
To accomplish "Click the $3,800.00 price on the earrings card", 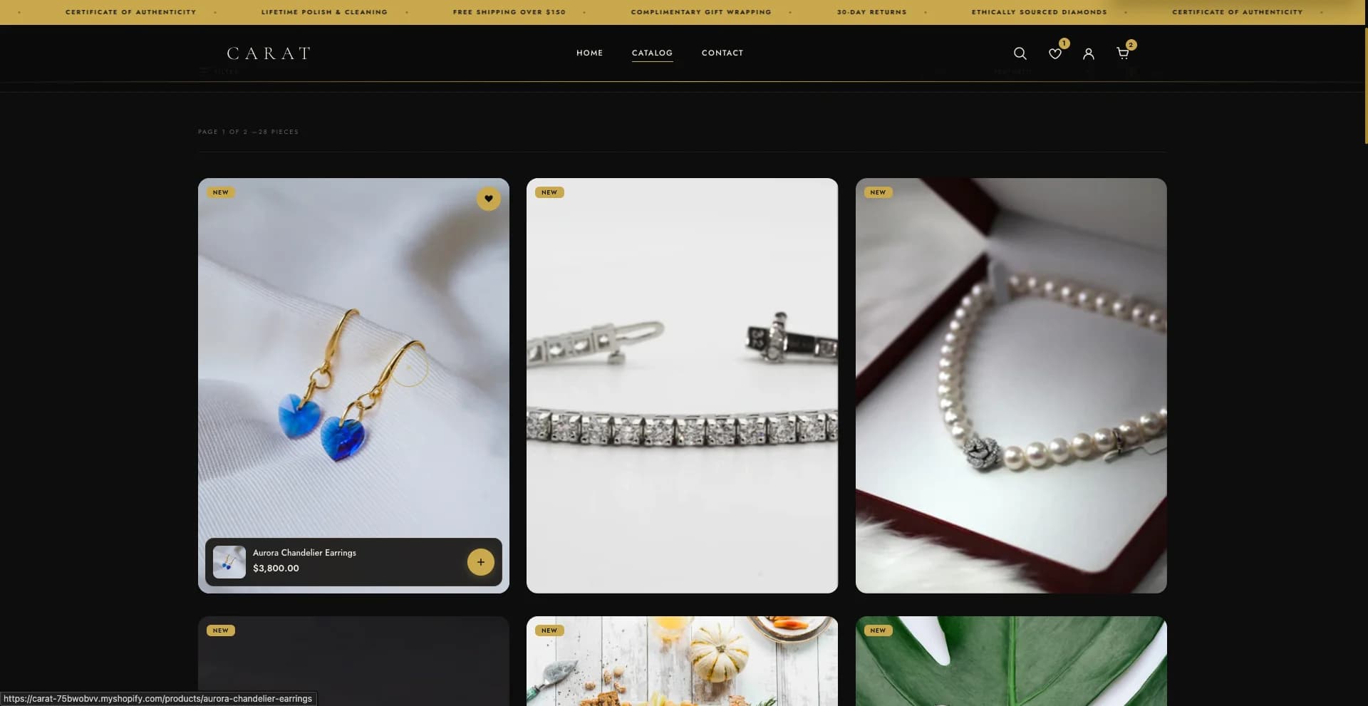I will [x=276, y=569].
